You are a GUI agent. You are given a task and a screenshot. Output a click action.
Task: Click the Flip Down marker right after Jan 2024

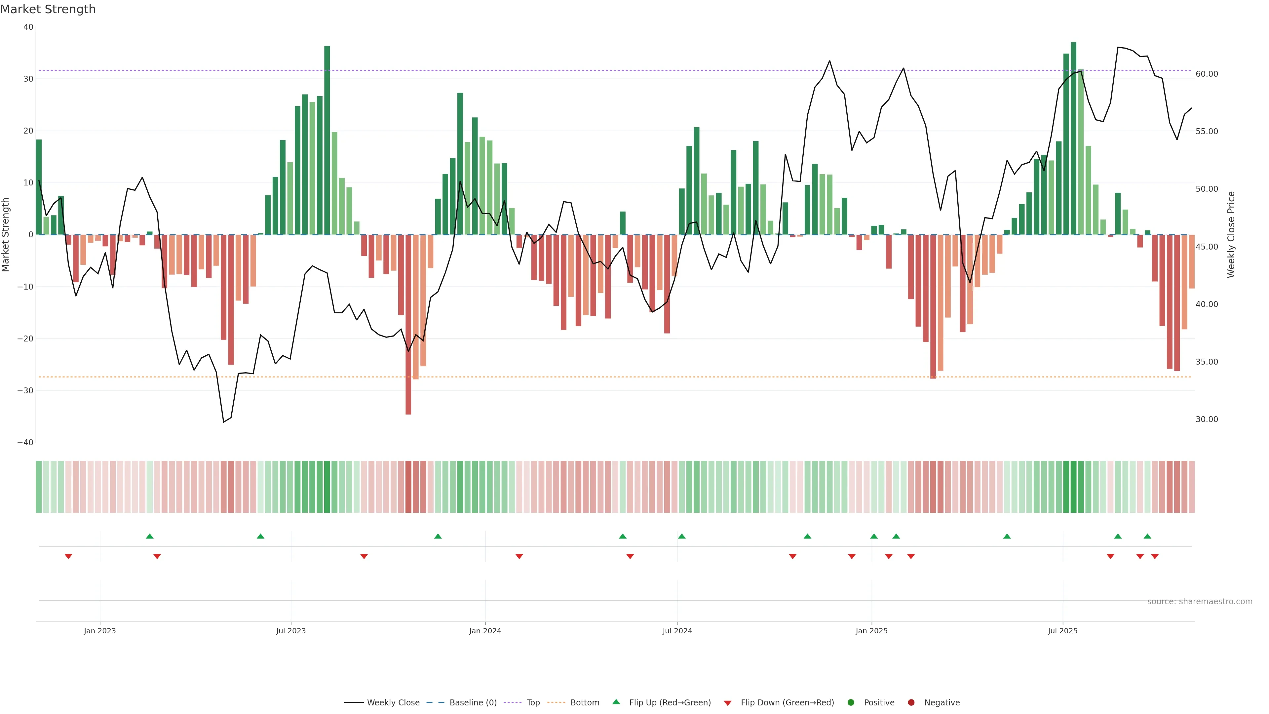tap(519, 556)
